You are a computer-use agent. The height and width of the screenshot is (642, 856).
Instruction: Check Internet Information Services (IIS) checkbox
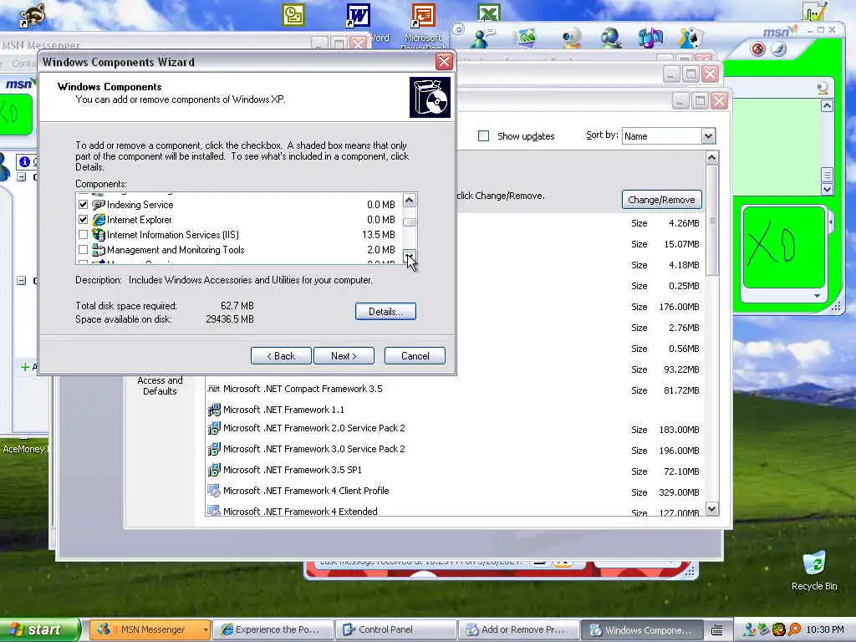(x=83, y=235)
